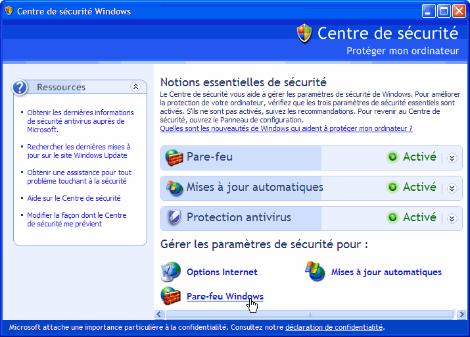Click green status light for Protection antivirus

tap(392, 217)
